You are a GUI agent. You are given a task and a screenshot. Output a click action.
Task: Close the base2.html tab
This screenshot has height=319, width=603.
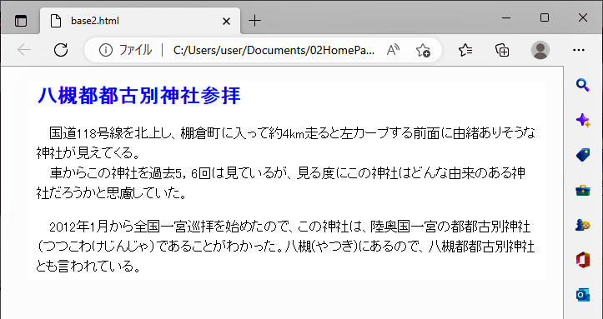227,21
